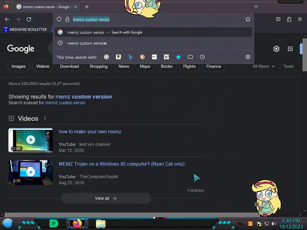The image size is (307, 230).
Task: Expand the All filters dropdown
Action: [263, 66]
